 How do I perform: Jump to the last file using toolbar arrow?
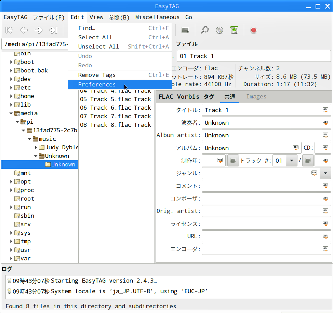click(53, 30)
